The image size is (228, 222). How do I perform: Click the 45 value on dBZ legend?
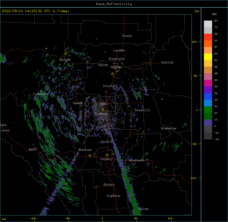(216, 74)
